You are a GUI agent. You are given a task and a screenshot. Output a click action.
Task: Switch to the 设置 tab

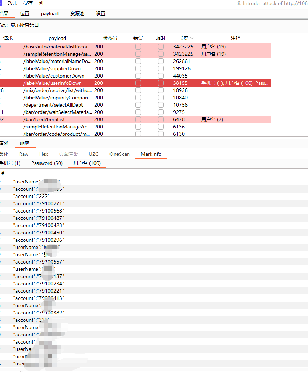[101, 13]
